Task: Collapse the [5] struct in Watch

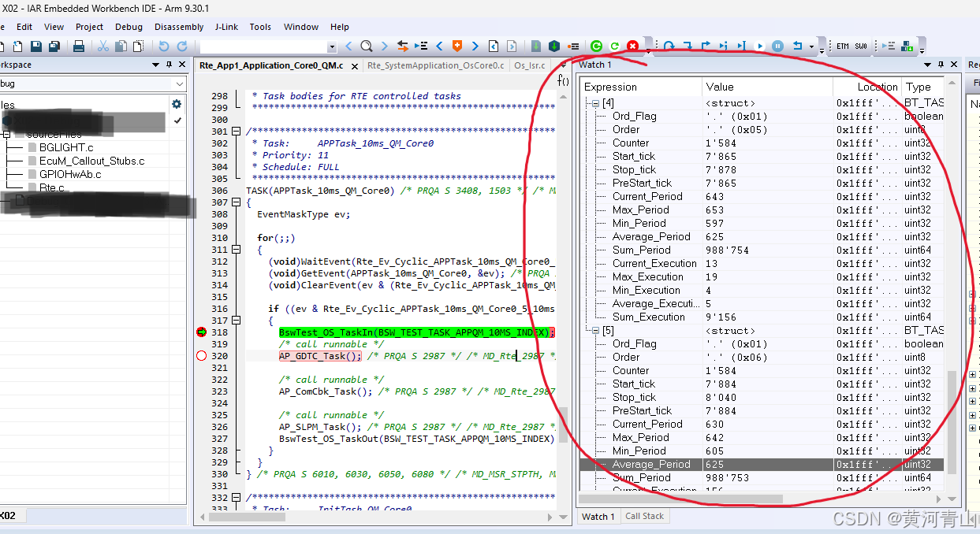Action: [x=595, y=331]
